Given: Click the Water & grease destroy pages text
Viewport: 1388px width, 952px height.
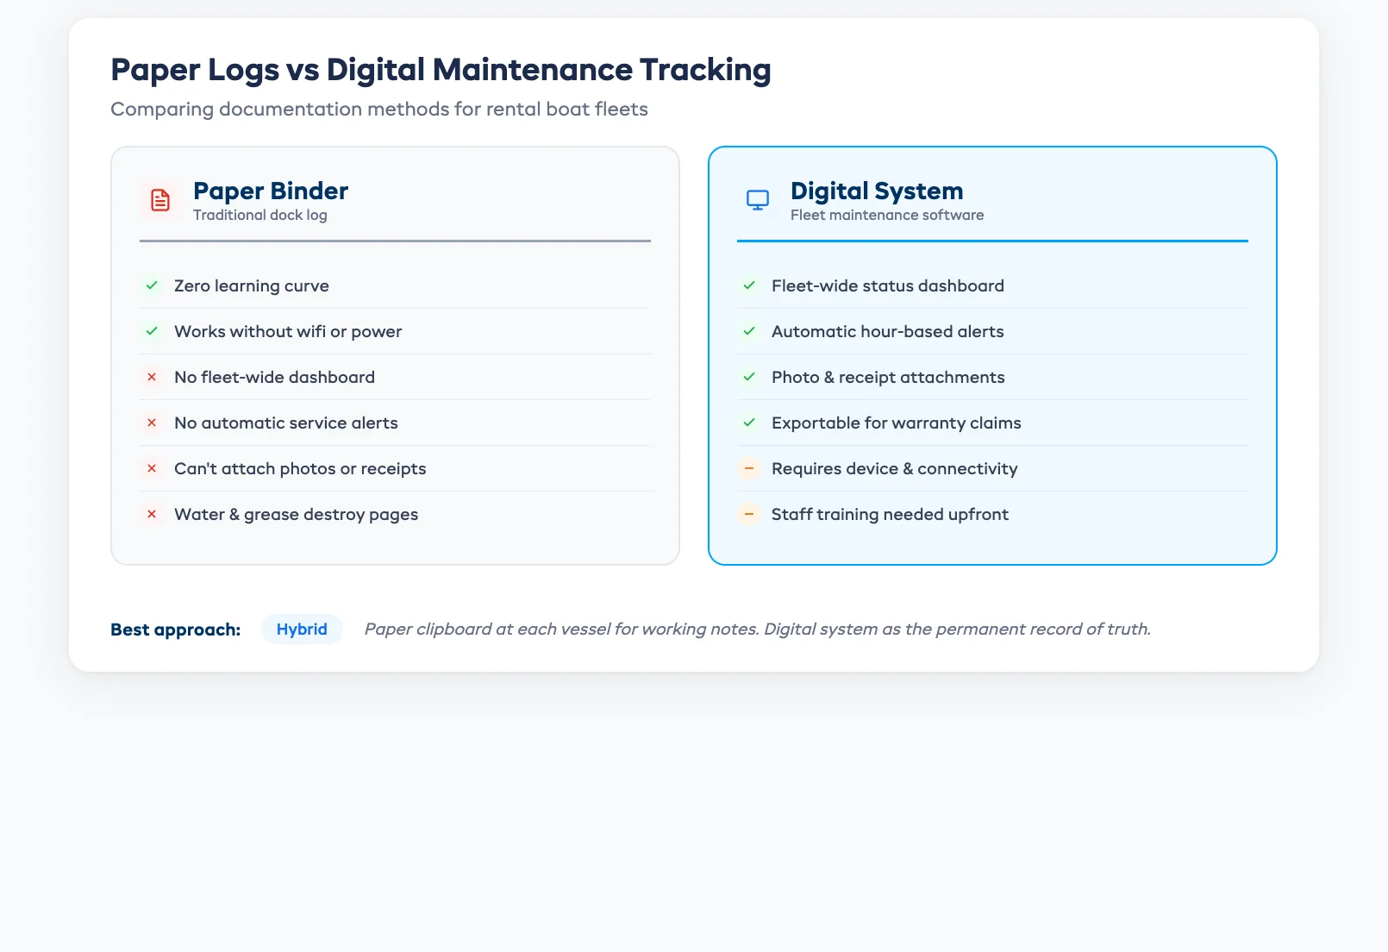Looking at the screenshot, I should click(x=296, y=514).
